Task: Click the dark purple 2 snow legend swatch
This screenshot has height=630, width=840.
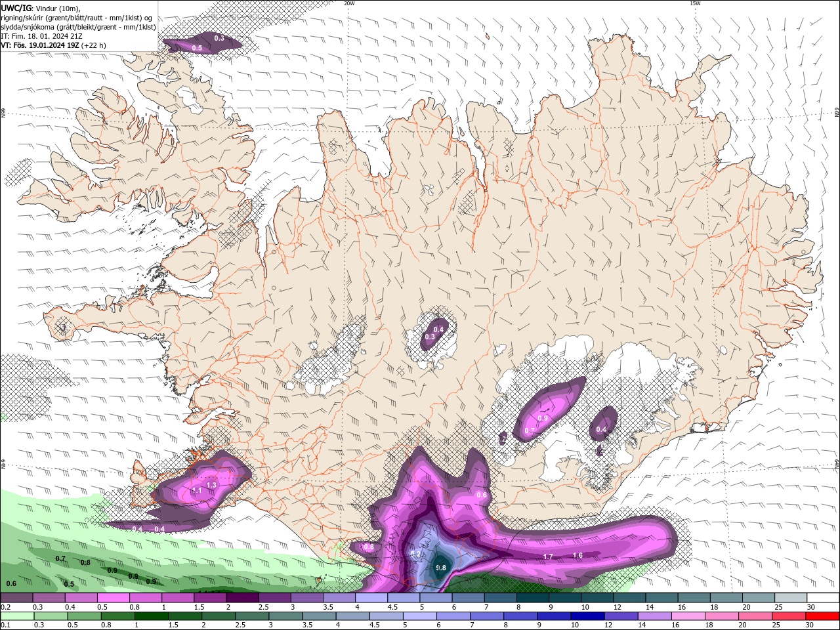Action: click(242, 598)
